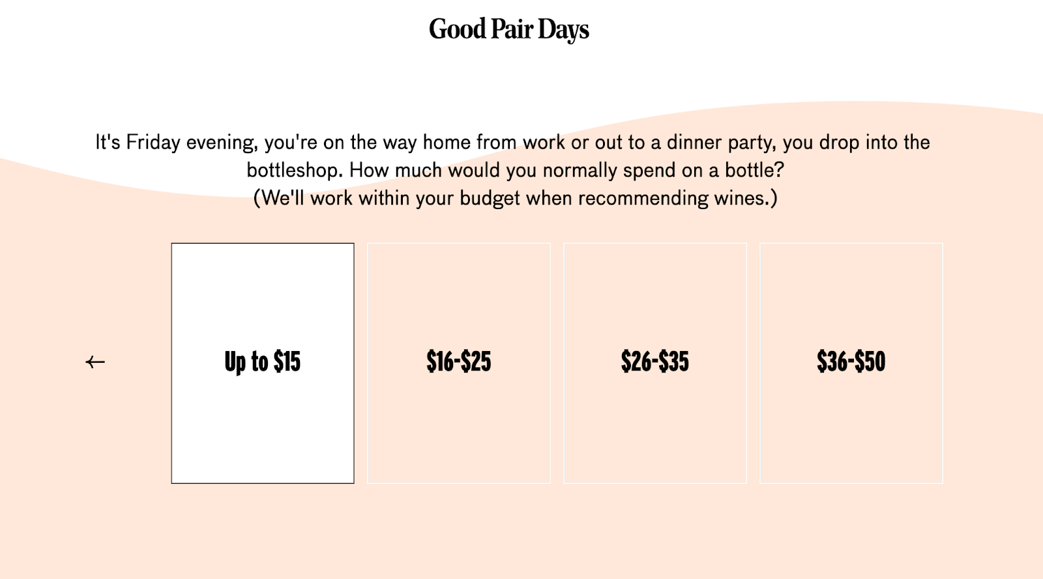Screen dimensions: 1043x579
Task: Click the Good Pair Days logo
Action: 508,29
